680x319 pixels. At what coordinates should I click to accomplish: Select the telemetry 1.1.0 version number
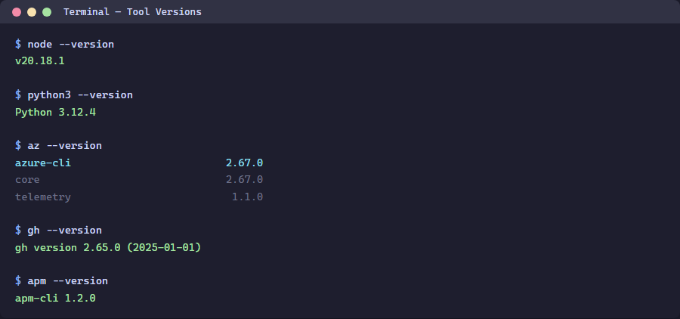pyautogui.click(x=247, y=197)
